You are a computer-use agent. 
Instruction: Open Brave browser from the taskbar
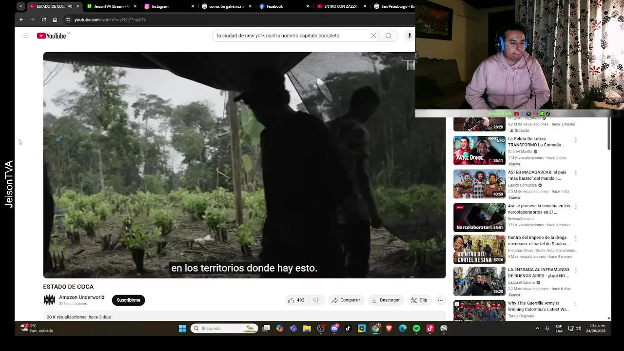tap(389, 329)
